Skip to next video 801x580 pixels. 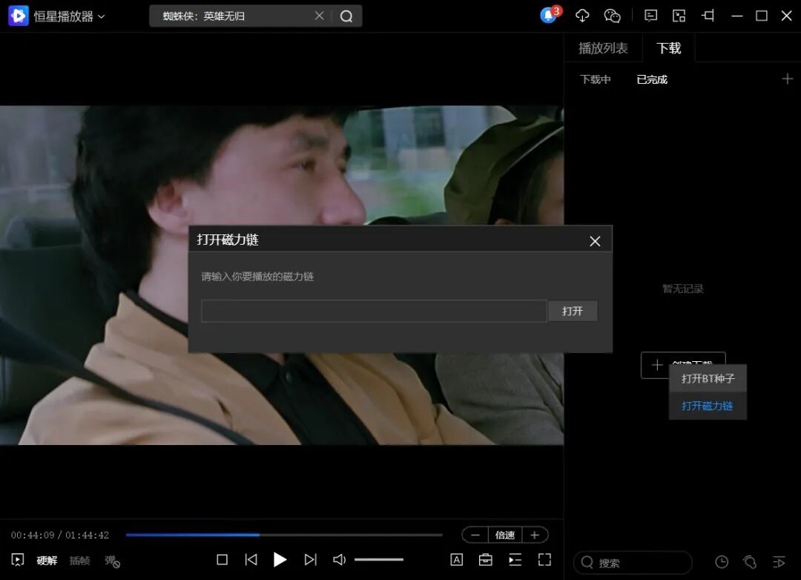pyautogui.click(x=310, y=559)
